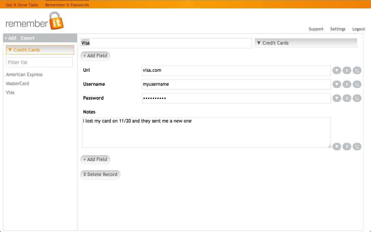This screenshot has height=232, width=371.
Task: Open the Password field dropdown arrow icon
Action: coord(337,98)
